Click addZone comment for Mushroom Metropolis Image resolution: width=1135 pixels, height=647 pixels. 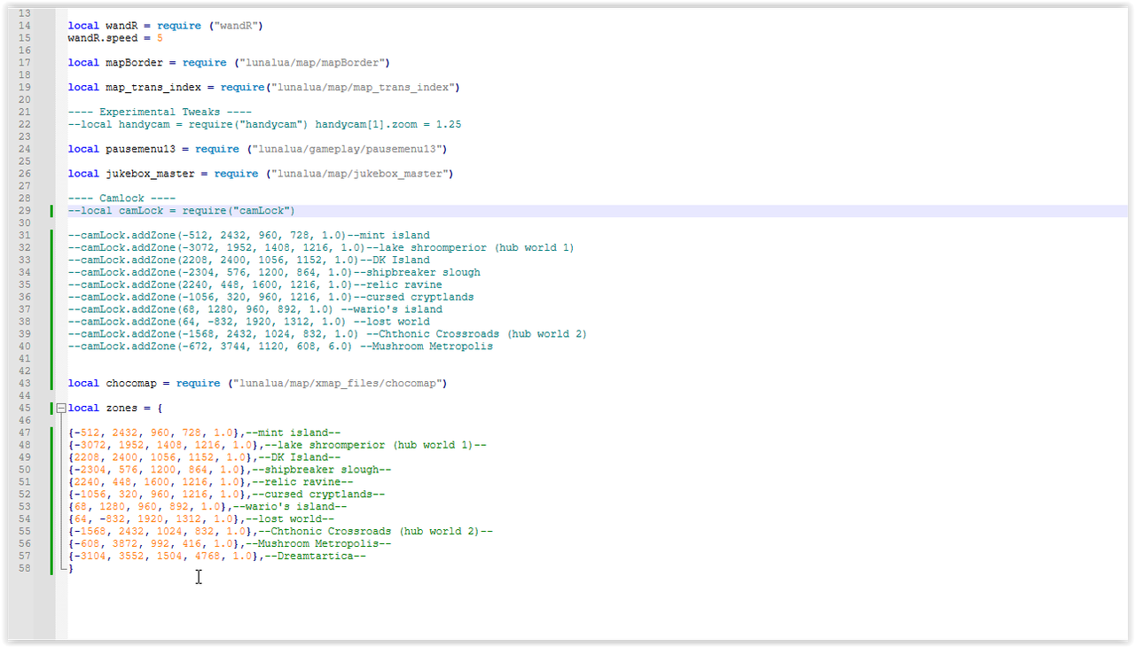click(280, 347)
